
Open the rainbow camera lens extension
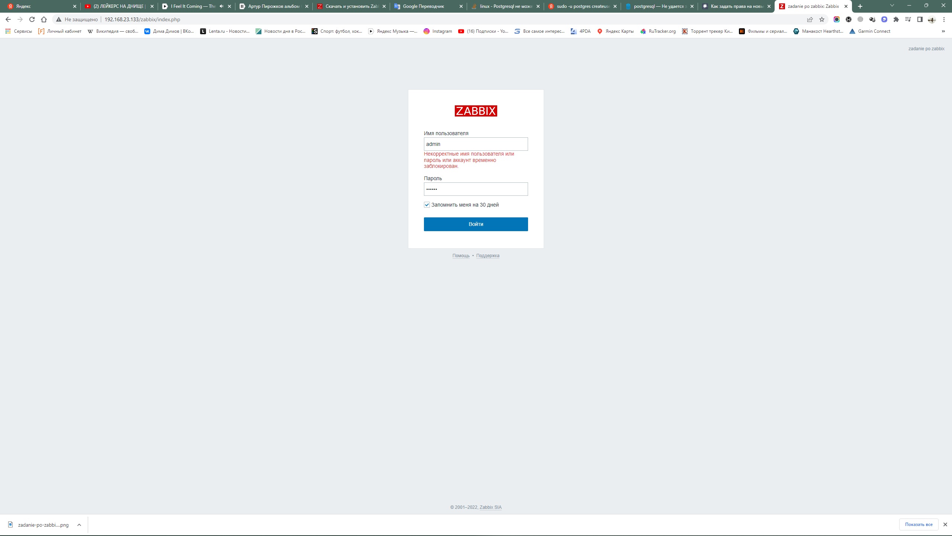(837, 19)
